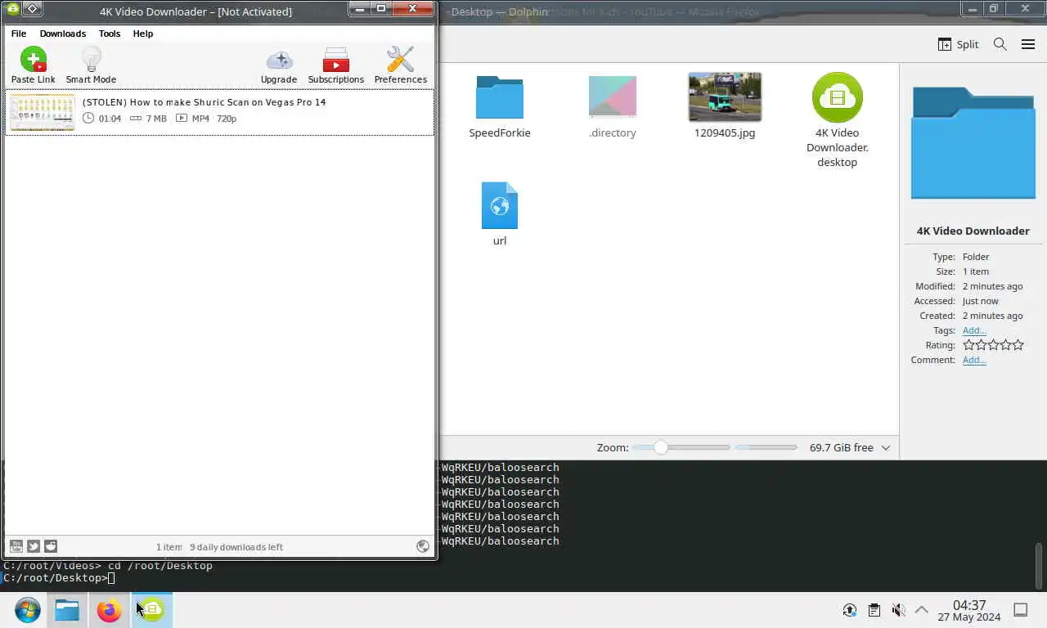
Task: Click the muted volume tray icon
Action: click(898, 610)
